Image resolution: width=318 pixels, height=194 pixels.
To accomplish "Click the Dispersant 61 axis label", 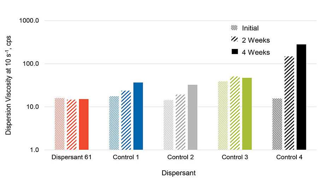I will pos(72,157).
